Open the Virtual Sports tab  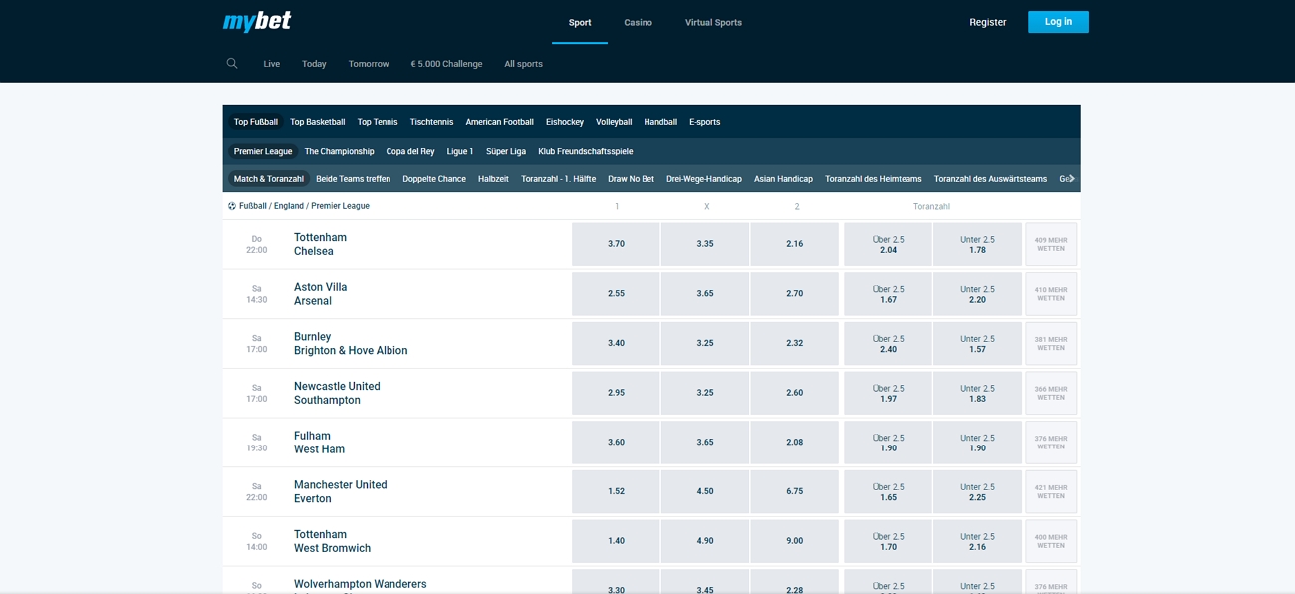click(713, 22)
